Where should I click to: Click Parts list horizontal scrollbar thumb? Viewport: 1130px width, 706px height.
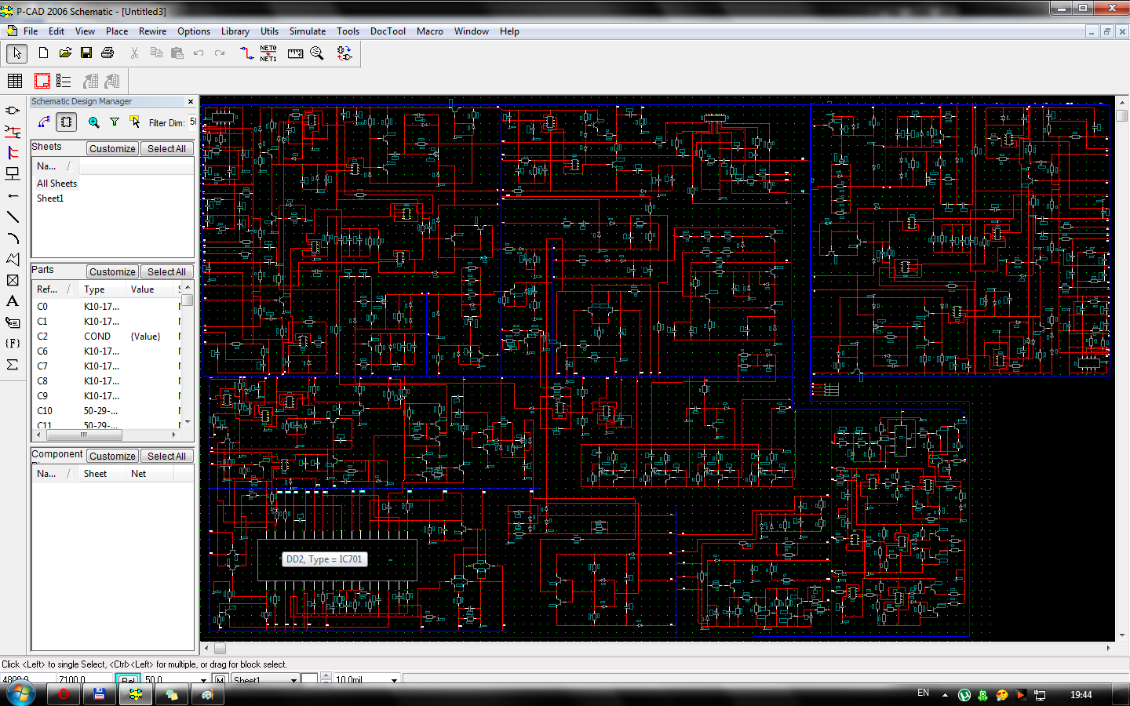coord(83,435)
